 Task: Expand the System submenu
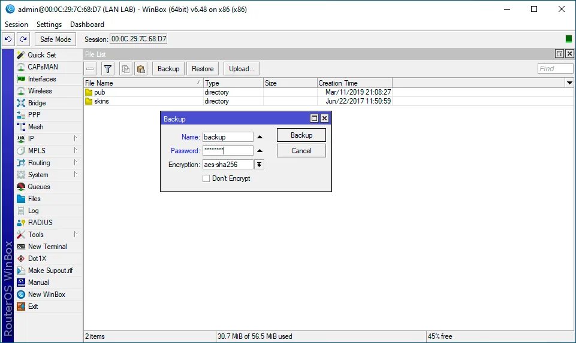click(x=76, y=174)
